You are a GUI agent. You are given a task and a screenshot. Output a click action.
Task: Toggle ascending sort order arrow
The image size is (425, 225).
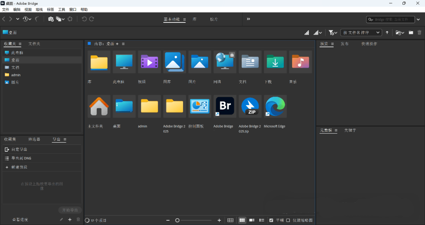387,33
